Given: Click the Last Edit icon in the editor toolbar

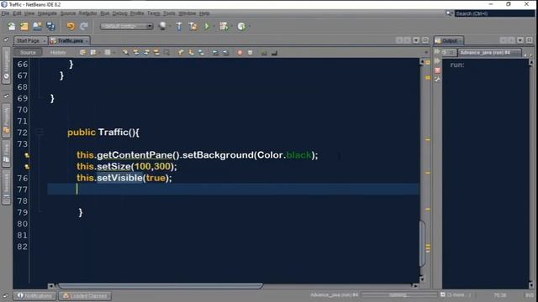Looking at the screenshot, I should 82,52.
